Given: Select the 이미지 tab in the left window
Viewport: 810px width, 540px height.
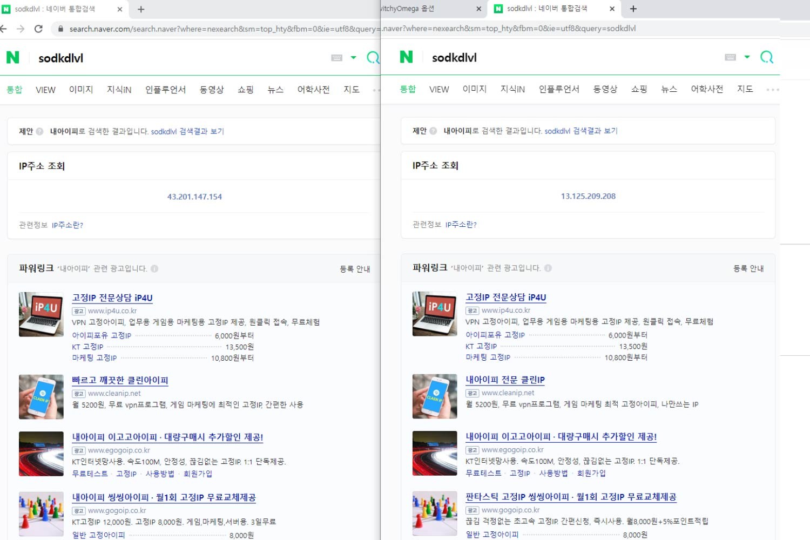Looking at the screenshot, I should pyautogui.click(x=81, y=90).
